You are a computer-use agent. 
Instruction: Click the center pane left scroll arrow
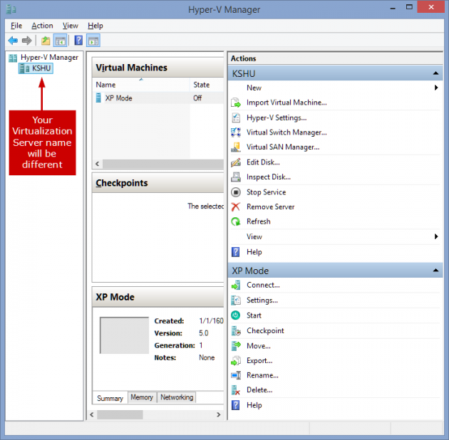pos(92,415)
